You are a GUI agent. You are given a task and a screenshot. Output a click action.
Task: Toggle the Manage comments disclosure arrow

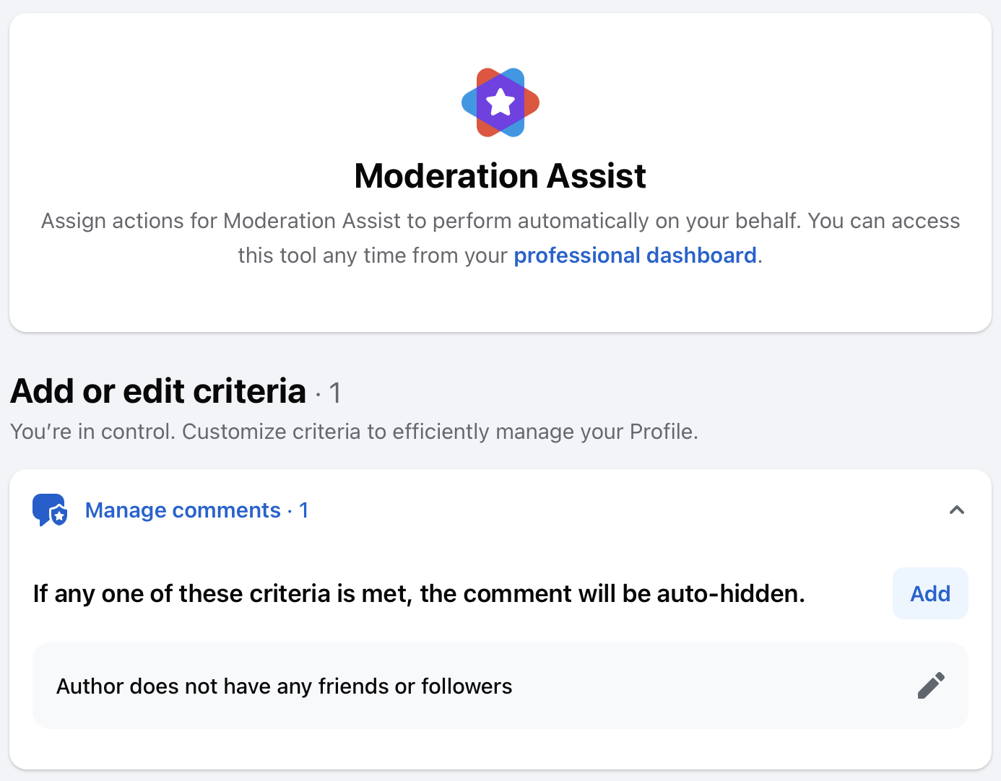click(x=957, y=510)
